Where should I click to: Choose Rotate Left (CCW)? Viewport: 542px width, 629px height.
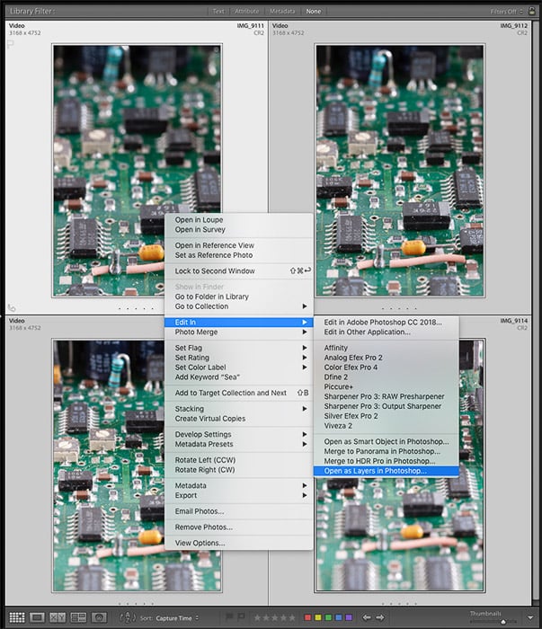239,460
